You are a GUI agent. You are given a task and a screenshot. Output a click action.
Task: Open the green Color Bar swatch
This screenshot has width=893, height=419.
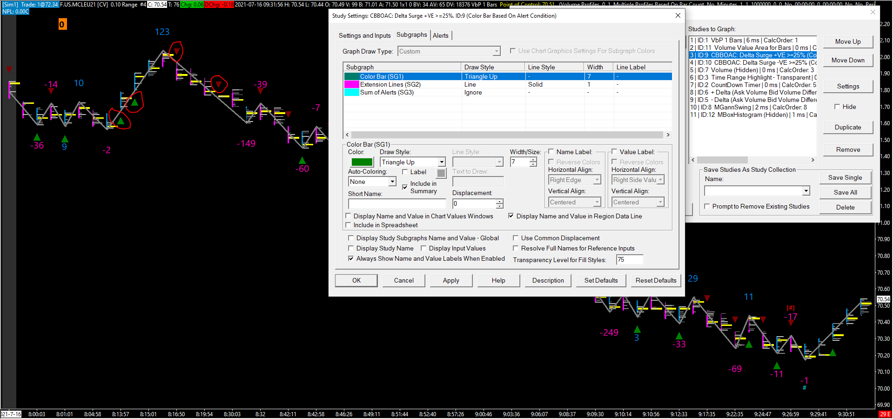362,162
